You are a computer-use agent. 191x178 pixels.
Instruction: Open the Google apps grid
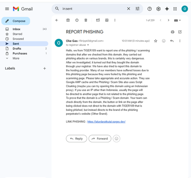click(175, 9)
